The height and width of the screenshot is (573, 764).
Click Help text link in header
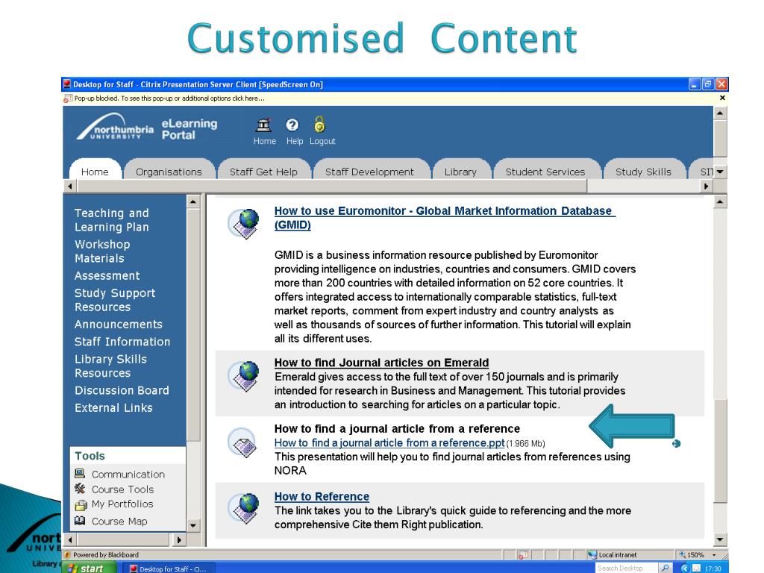point(294,141)
